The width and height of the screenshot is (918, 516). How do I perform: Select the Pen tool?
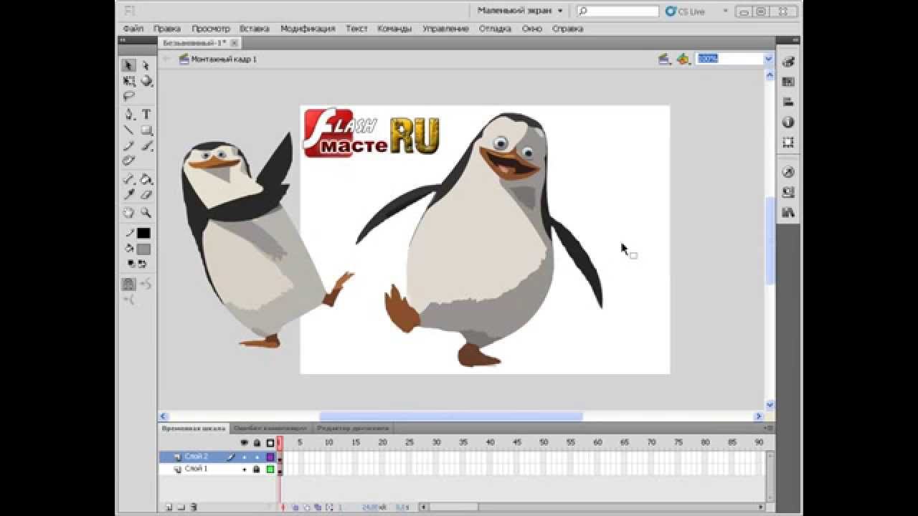click(x=128, y=114)
